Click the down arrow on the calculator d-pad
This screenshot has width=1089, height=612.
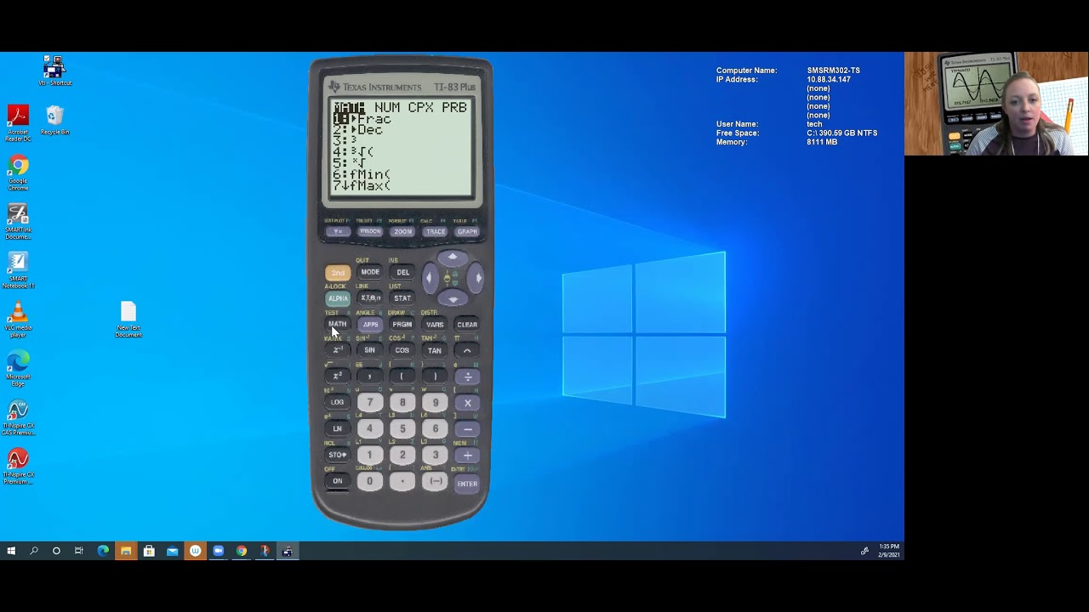coord(453,298)
